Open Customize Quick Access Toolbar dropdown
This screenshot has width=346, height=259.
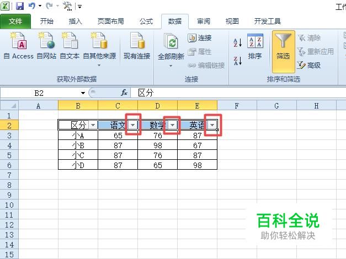79,7
